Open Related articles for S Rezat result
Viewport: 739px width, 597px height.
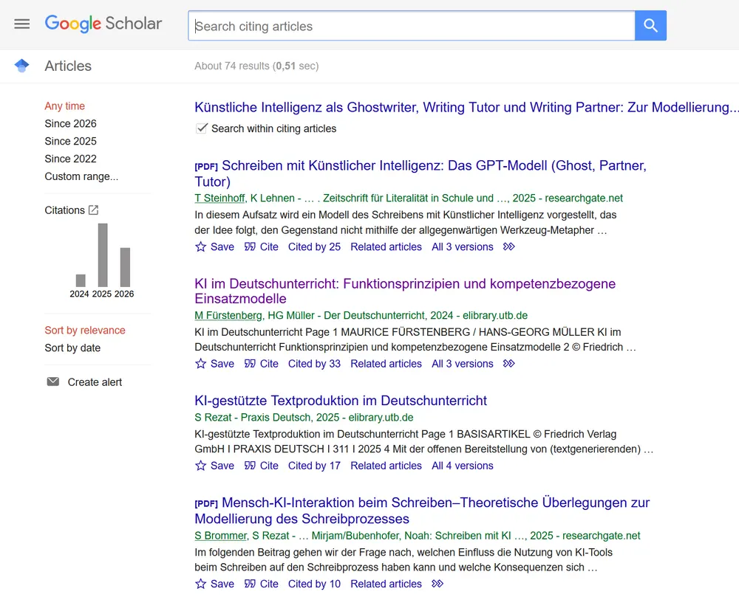(x=386, y=466)
